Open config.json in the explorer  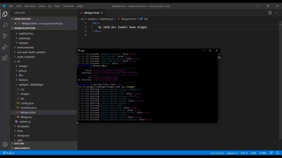27,103
